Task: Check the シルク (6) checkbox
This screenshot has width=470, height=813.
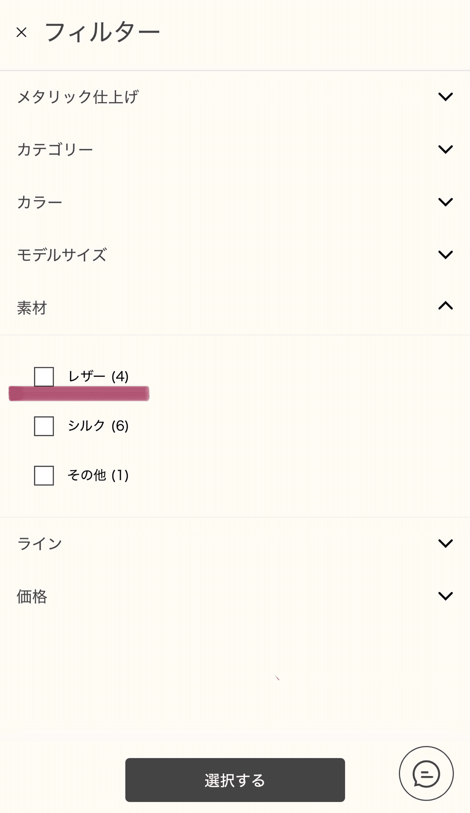Action: pyautogui.click(x=44, y=426)
